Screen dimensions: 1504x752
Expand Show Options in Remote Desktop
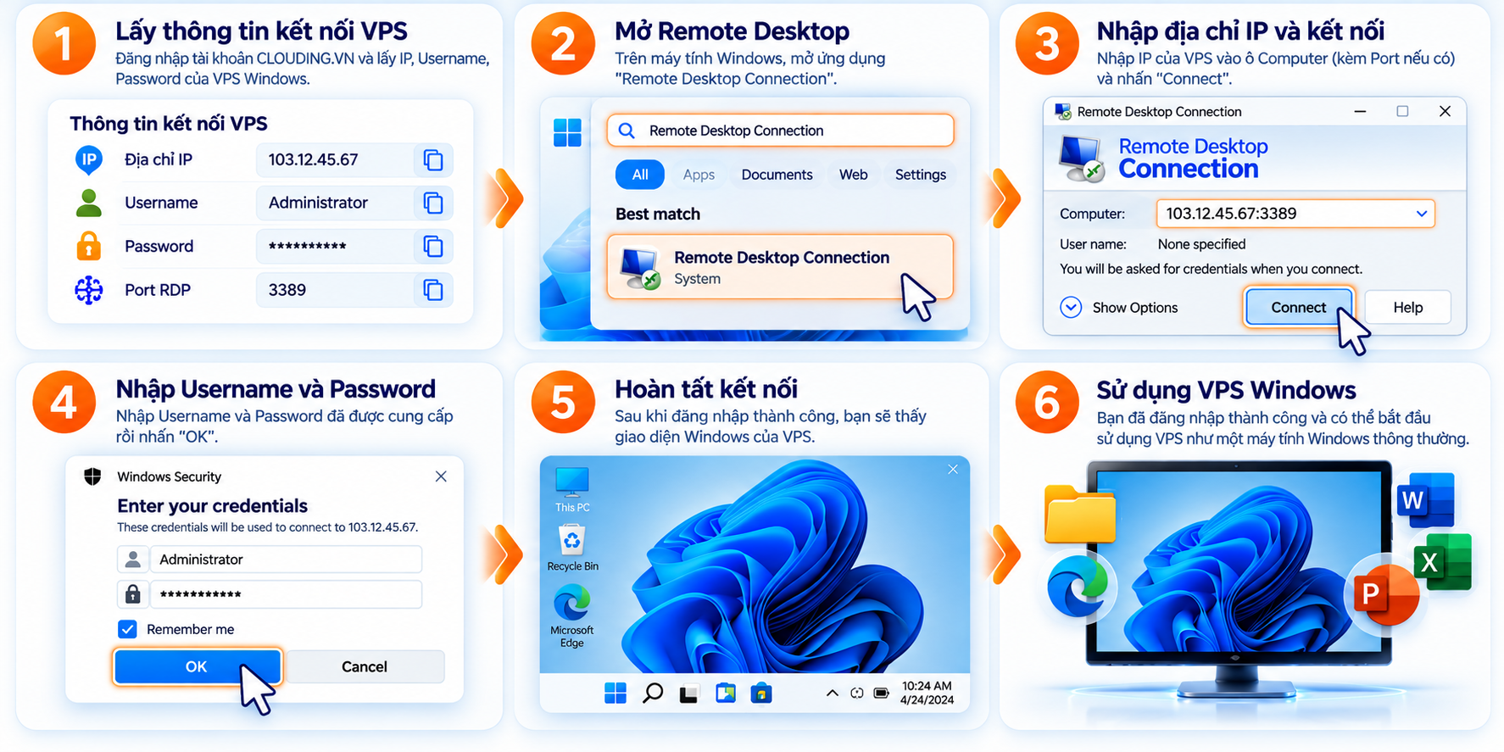(1119, 308)
